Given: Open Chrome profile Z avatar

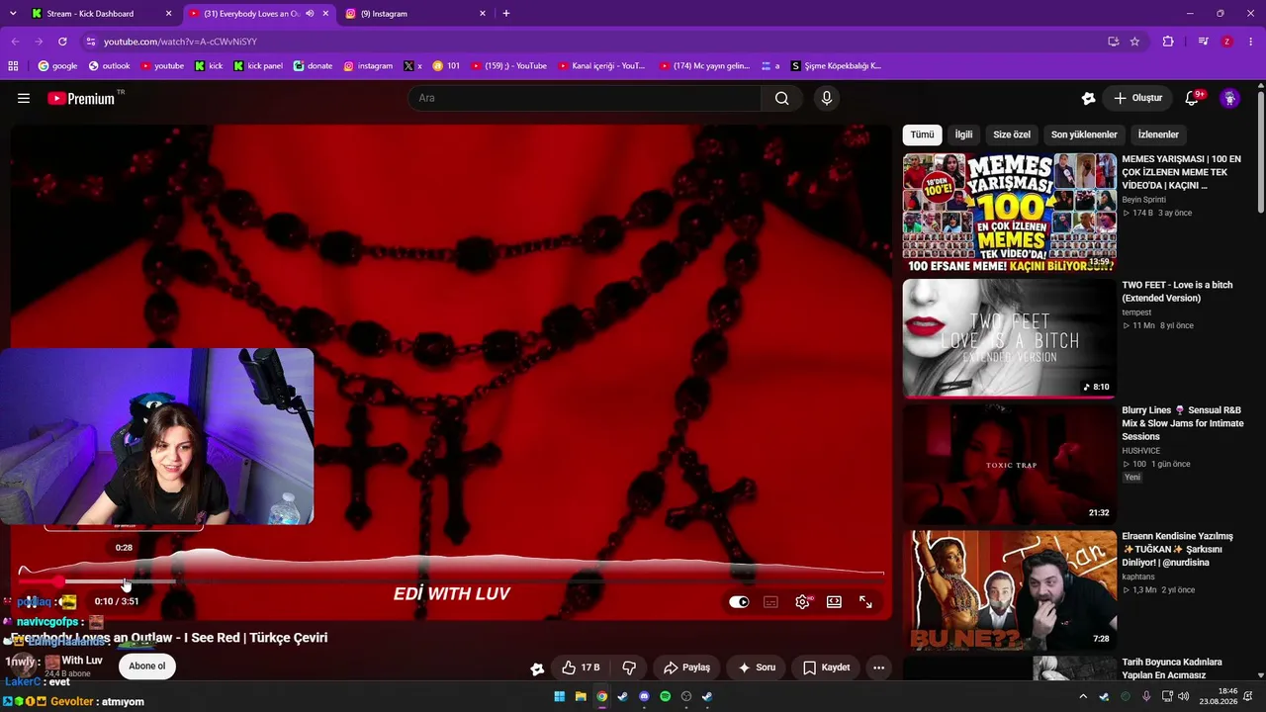Looking at the screenshot, I should [1227, 42].
